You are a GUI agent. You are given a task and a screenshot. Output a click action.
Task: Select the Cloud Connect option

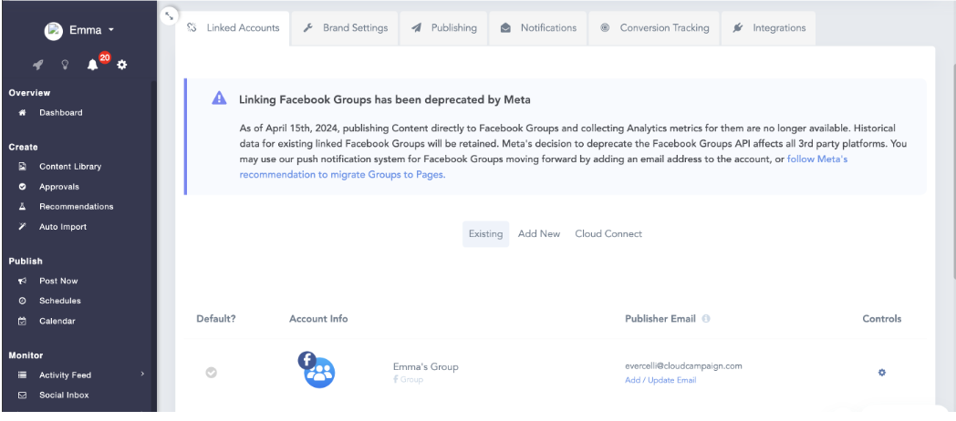(x=608, y=234)
